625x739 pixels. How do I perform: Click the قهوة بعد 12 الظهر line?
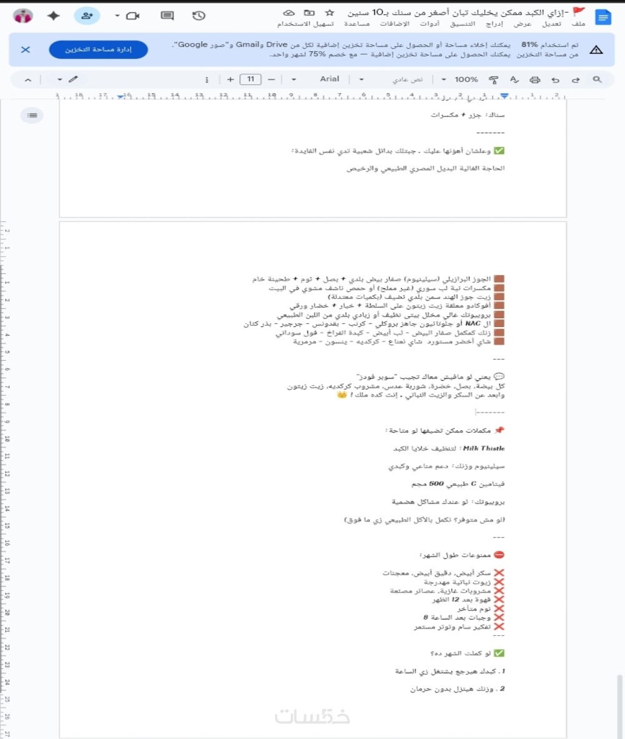[x=468, y=600]
